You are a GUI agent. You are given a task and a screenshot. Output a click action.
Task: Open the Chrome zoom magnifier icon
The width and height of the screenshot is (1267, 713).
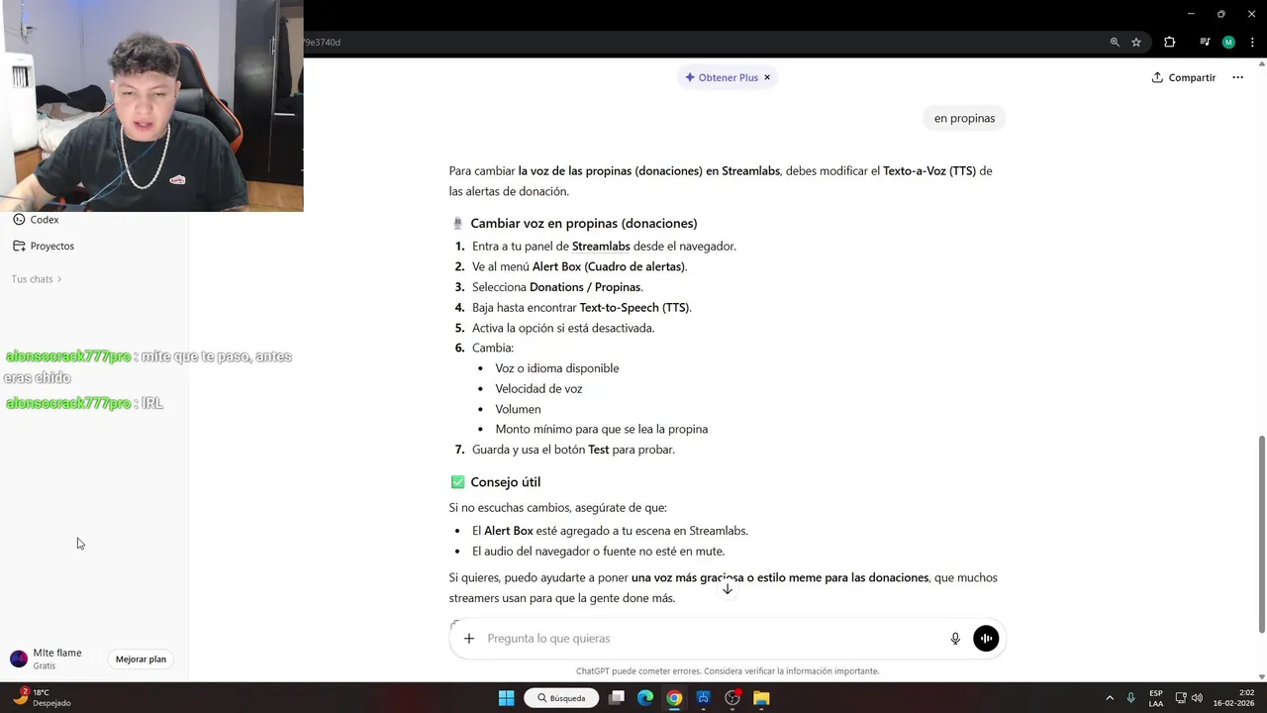(1115, 43)
